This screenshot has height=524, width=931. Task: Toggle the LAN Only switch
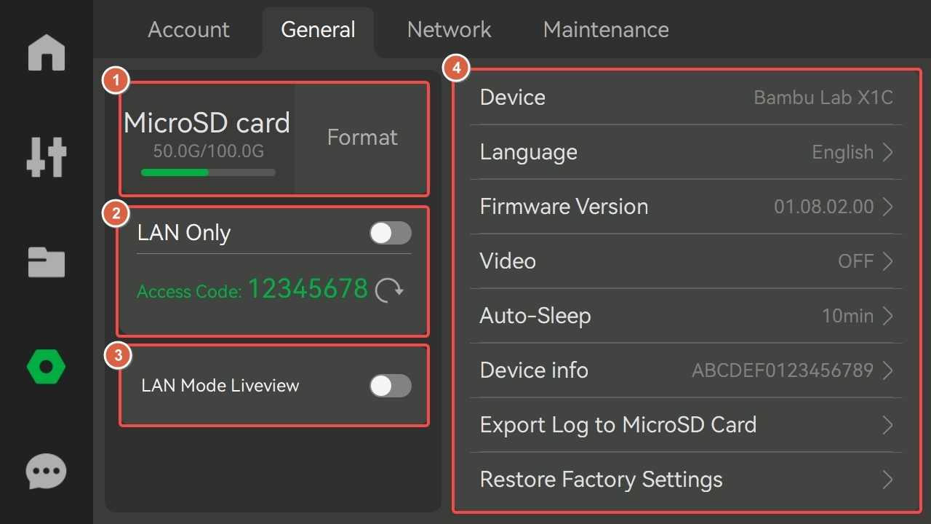(x=391, y=233)
